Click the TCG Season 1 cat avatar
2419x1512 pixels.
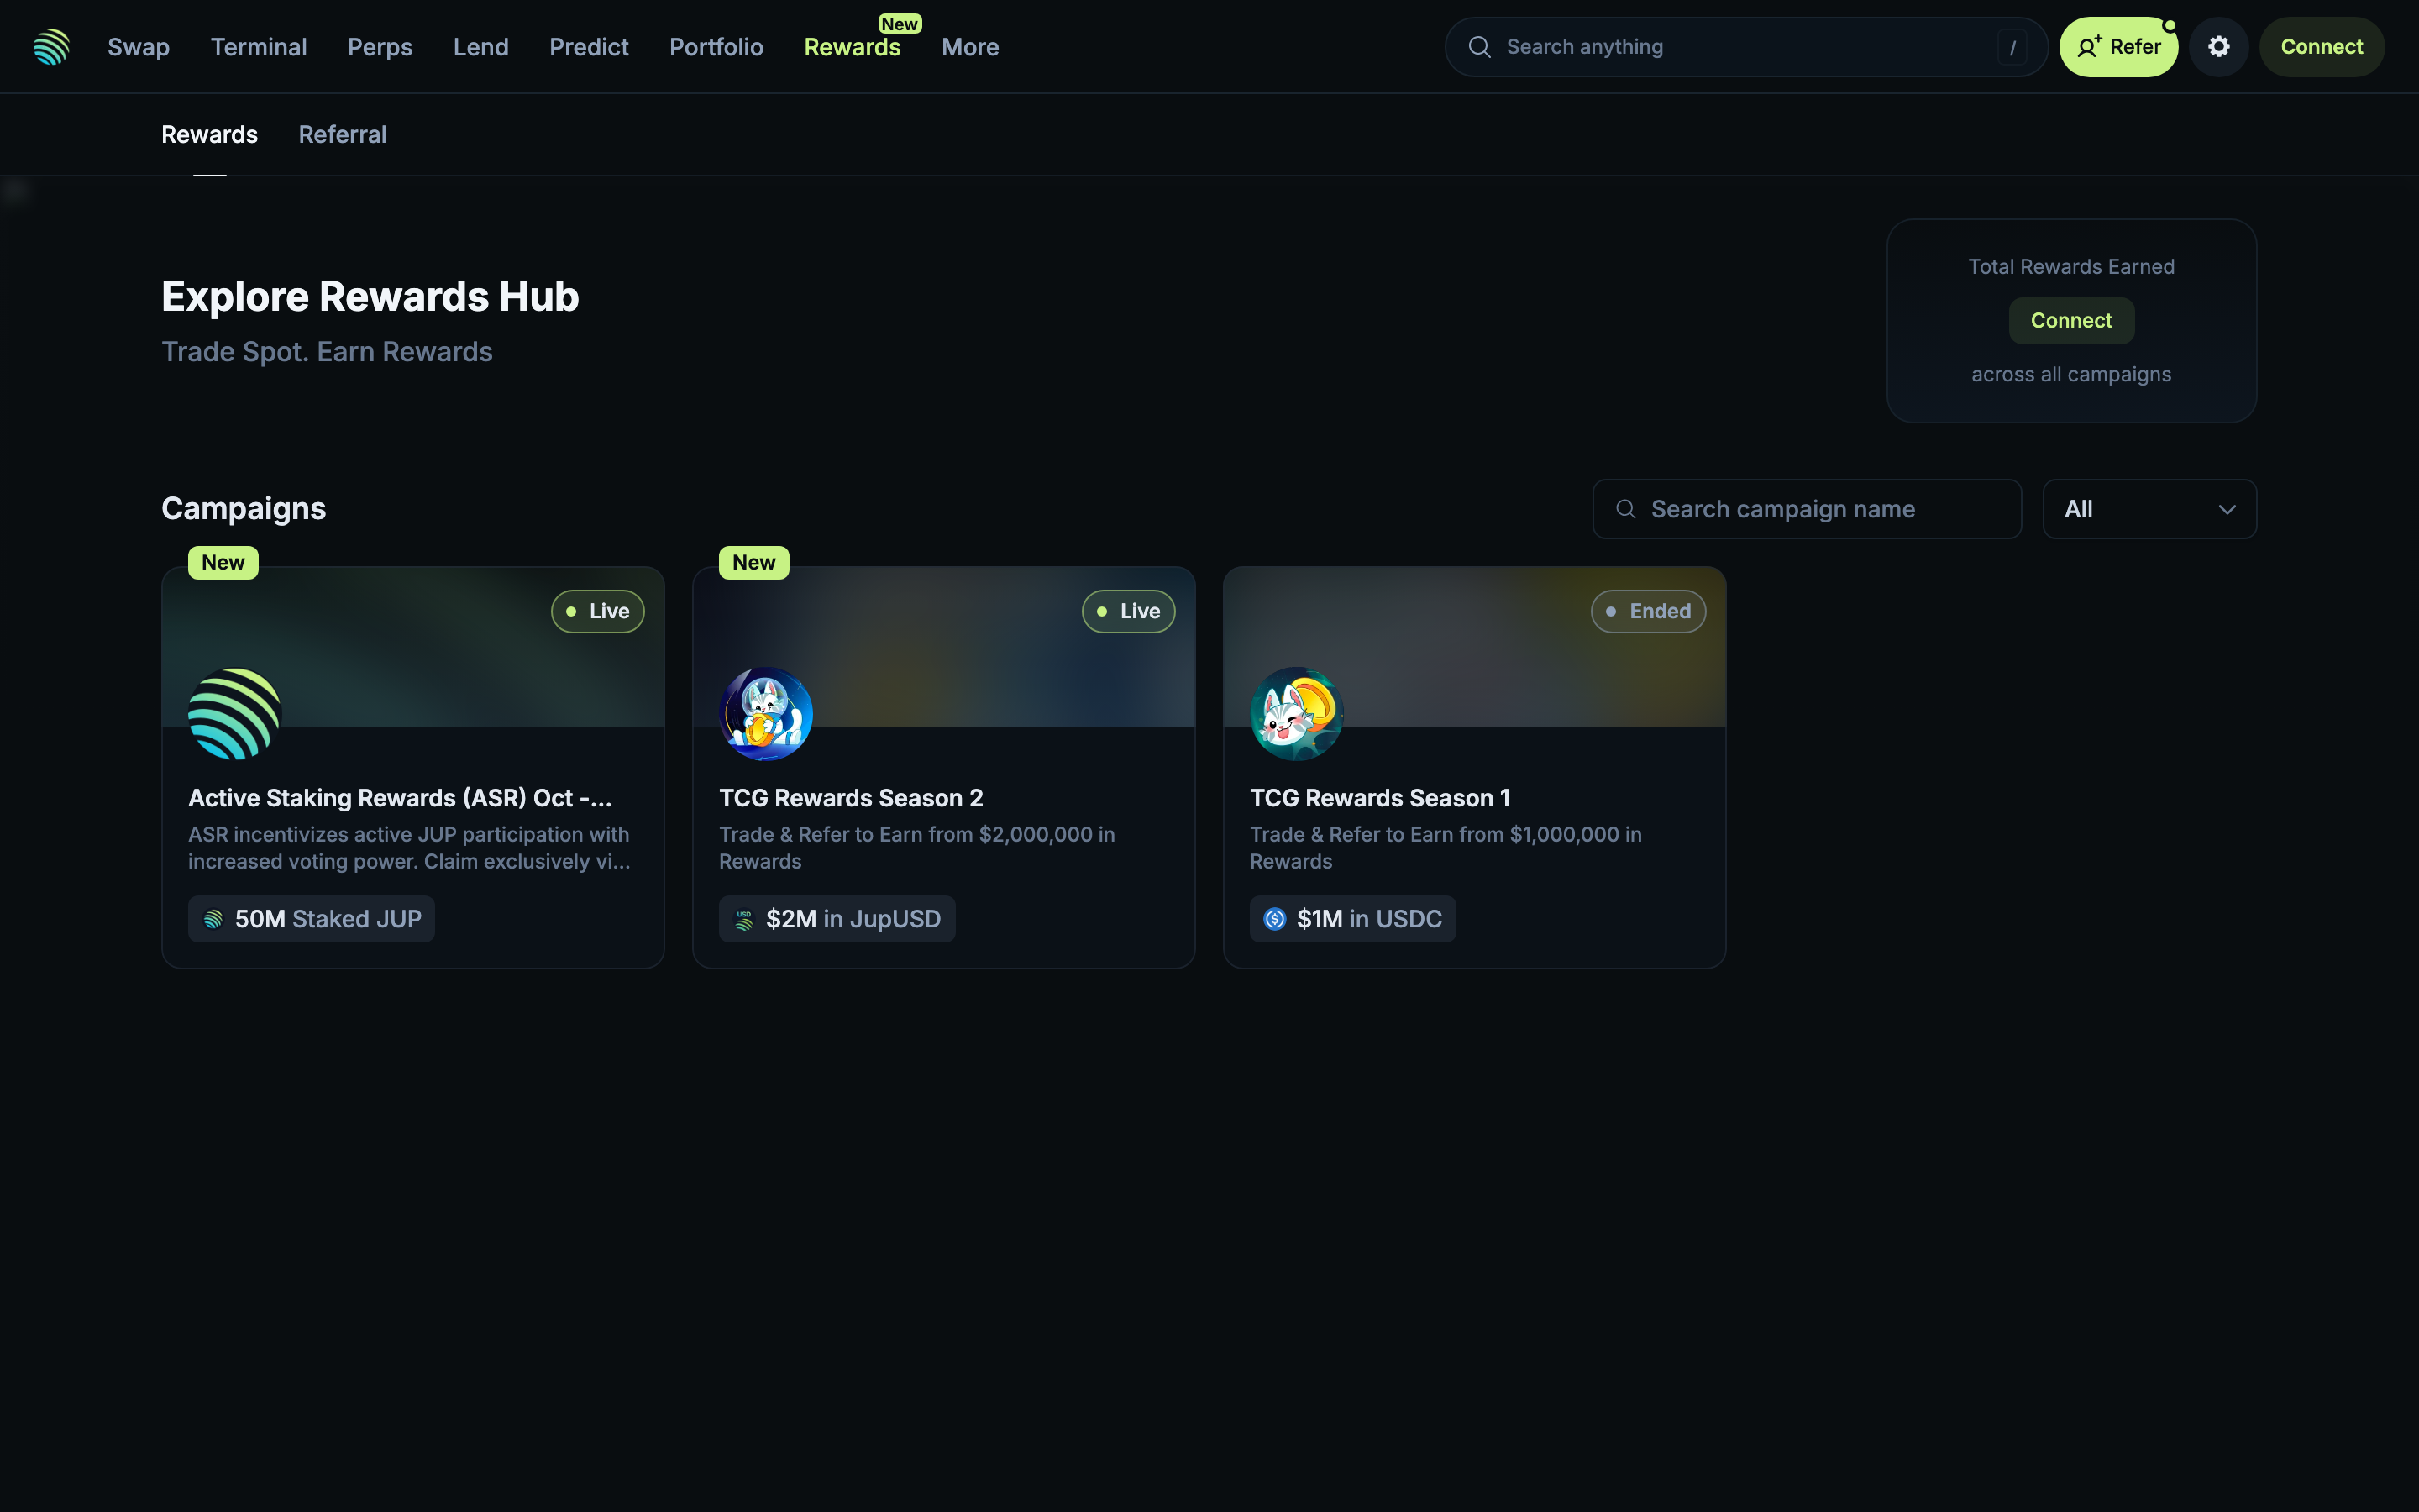click(x=1297, y=714)
